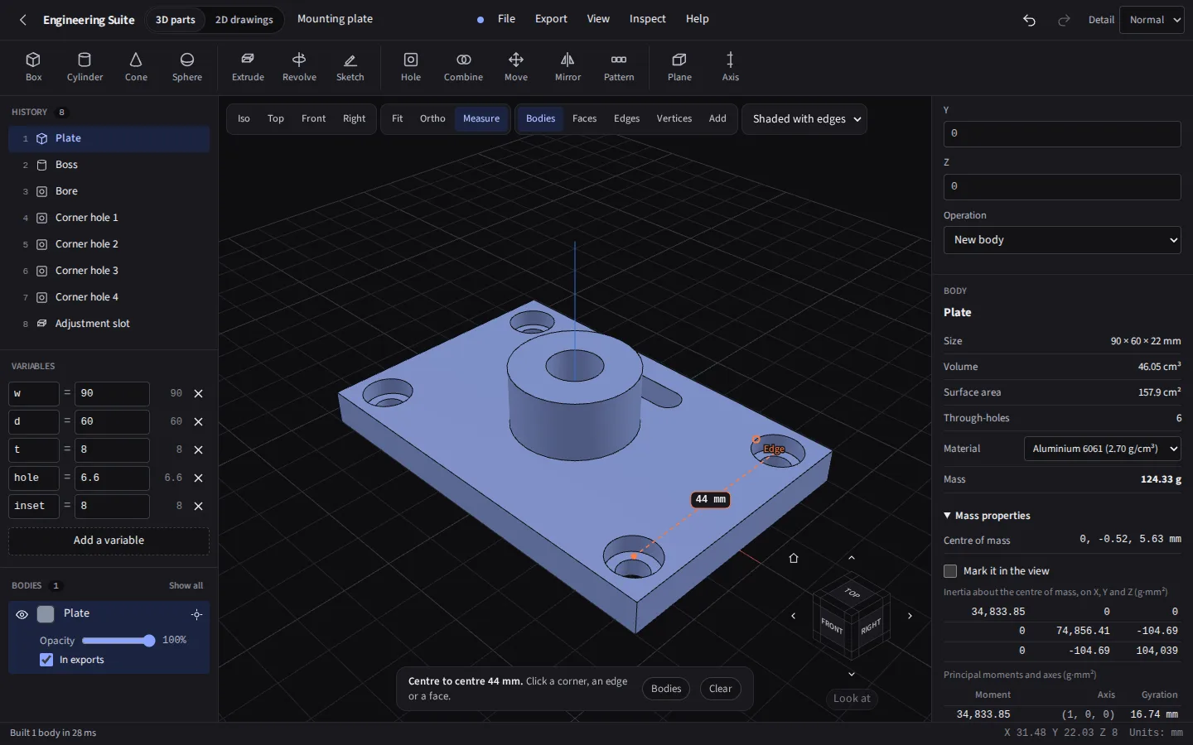Open the Pattern tool
The height and width of the screenshot is (745, 1193).
coord(619,67)
